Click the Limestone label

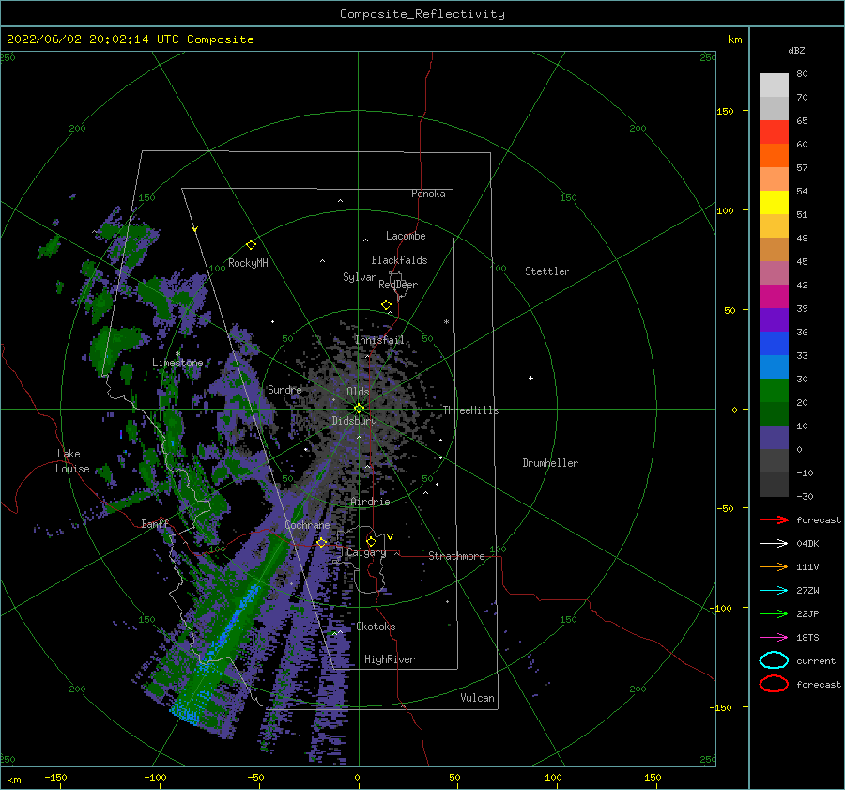coord(177,363)
